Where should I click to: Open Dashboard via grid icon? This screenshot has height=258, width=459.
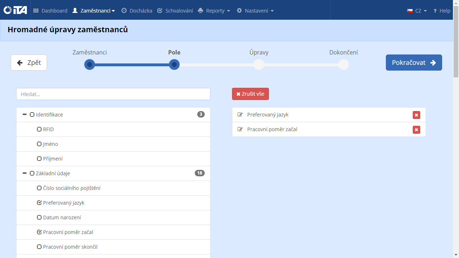tap(36, 11)
